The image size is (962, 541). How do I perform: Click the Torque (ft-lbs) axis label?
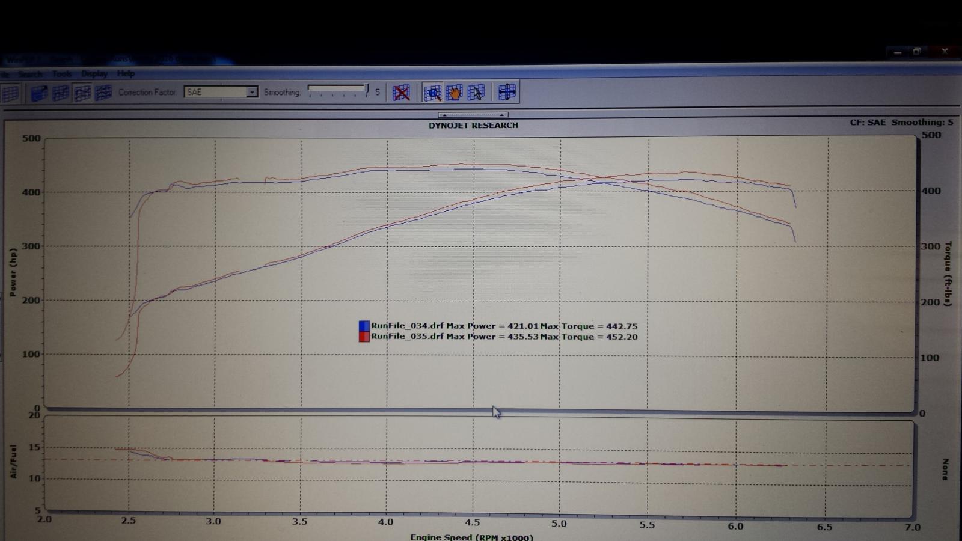click(948, 274)
